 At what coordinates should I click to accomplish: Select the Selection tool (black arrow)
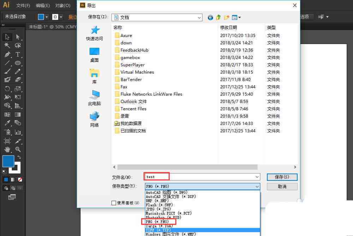[7, 37]
